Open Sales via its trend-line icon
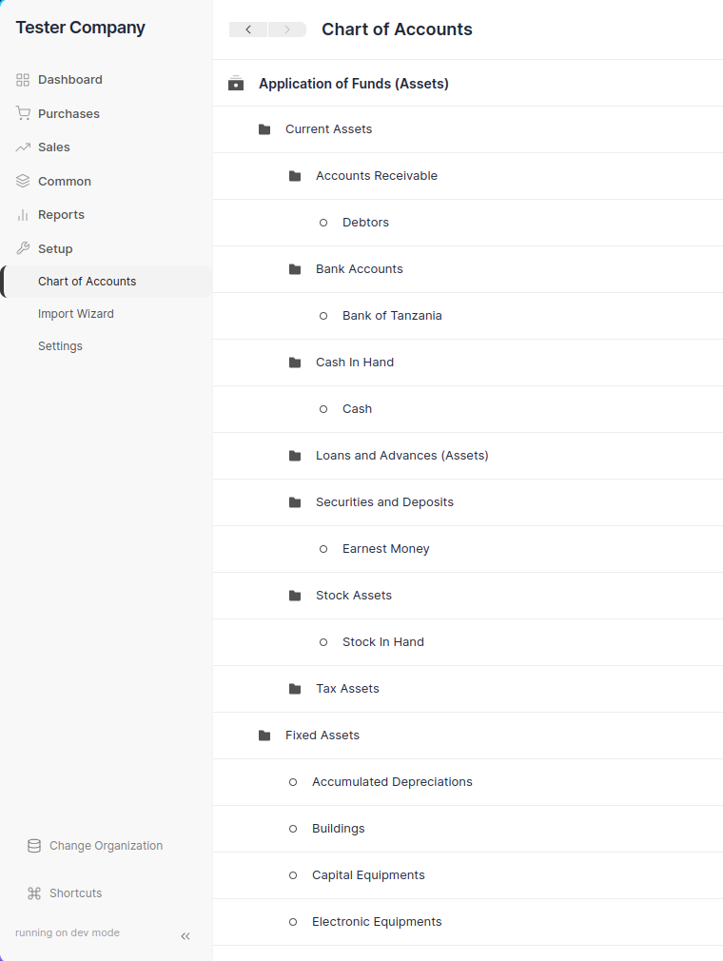The width and height of the screenshot is (723, 961). [x=21, y=147]
